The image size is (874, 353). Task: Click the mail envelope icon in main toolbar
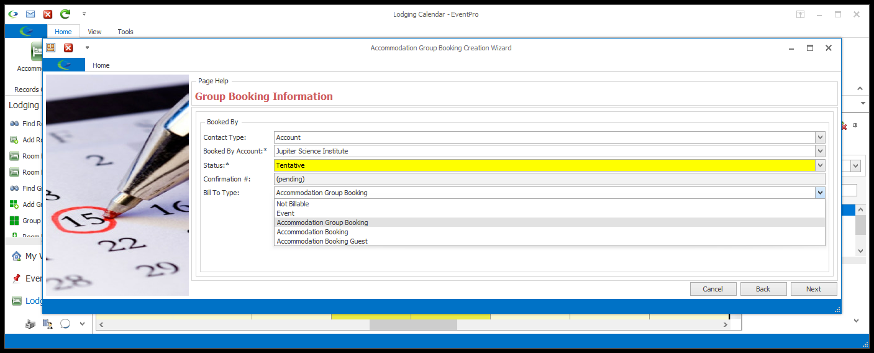pos(30,14)
